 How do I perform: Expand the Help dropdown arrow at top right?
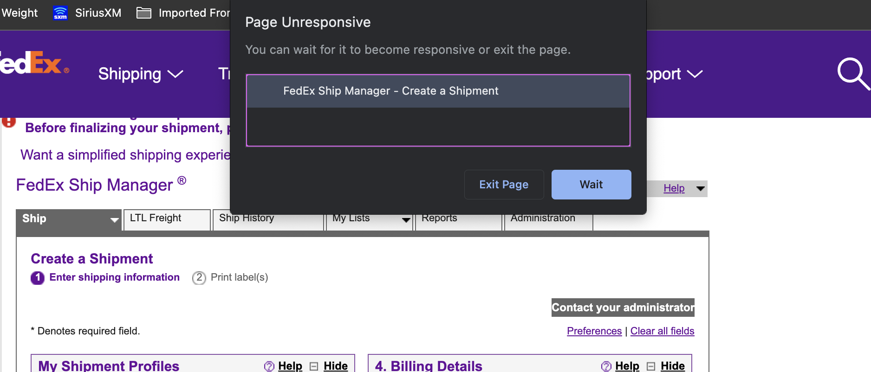click(x=700, y=188)
